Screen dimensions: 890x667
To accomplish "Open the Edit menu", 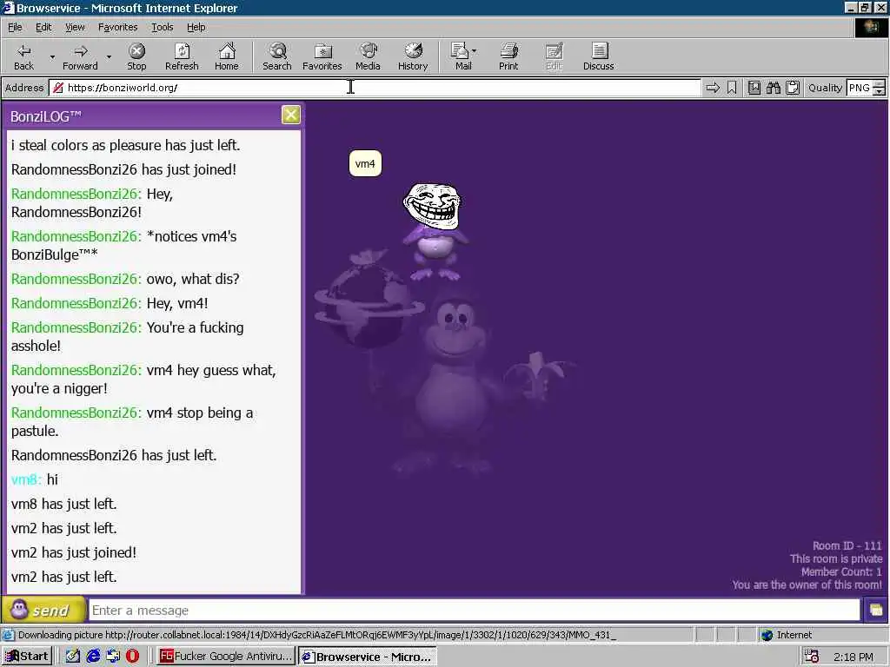I will click(43, 27).
